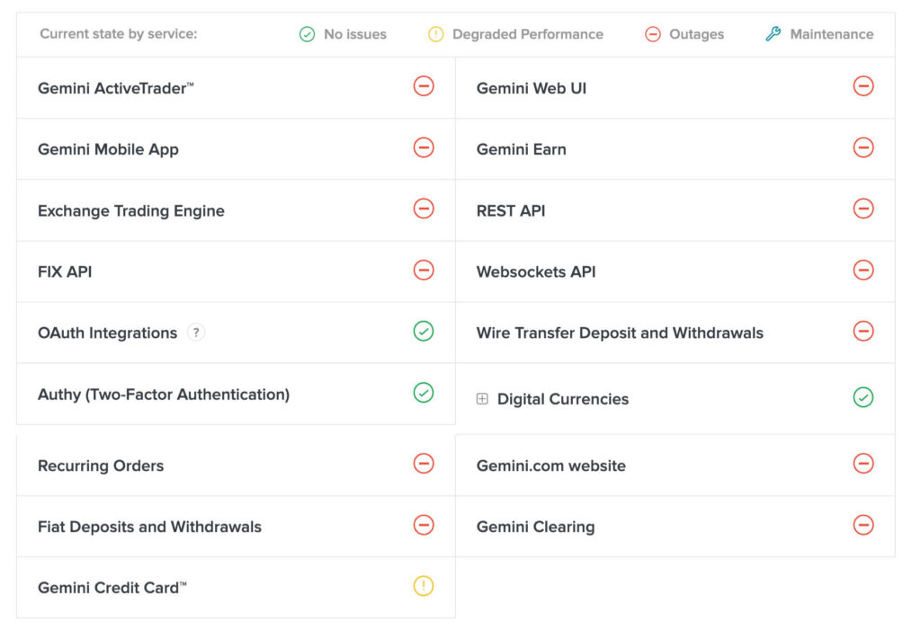Open the OAuth Integrations help question mark
921x630 pixels.
point(196,333)
